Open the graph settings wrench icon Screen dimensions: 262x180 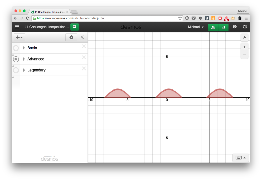point(244,37)
